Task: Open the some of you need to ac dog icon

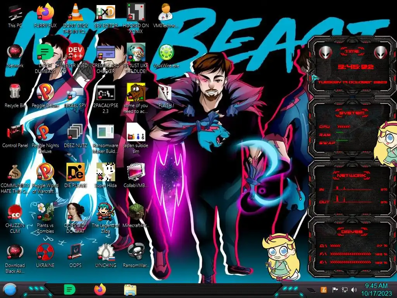Action: coord(136,92)
